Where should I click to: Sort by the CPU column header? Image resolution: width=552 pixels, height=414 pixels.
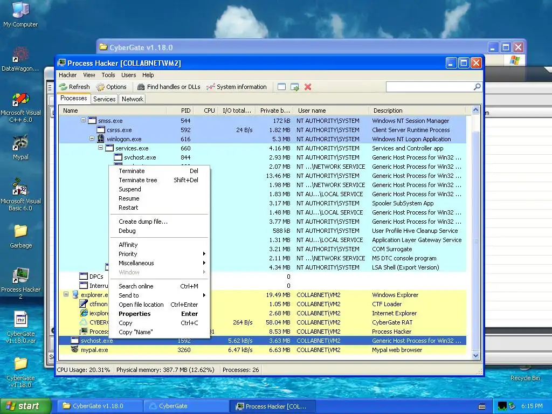(x=205, y=111)
